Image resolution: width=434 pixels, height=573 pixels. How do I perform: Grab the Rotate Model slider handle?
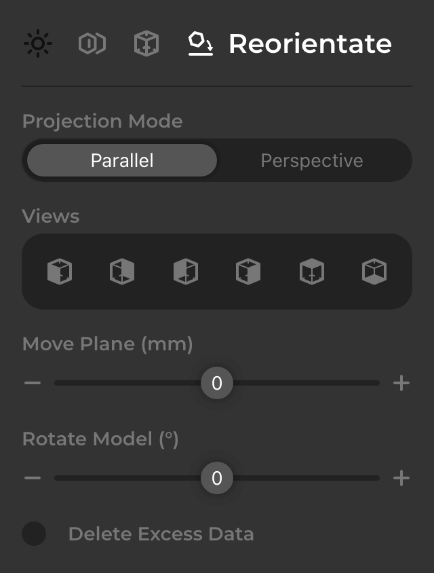click(216, 478)
